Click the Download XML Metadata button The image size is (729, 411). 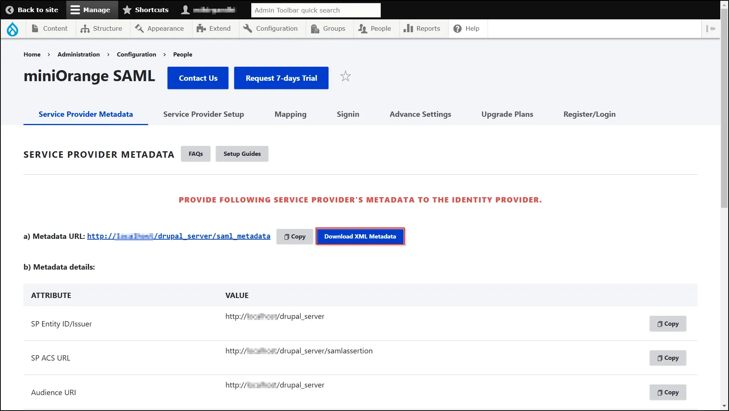point(360,236)
